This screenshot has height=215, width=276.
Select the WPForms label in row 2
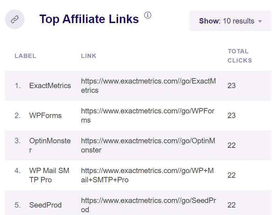pos(45,115)
